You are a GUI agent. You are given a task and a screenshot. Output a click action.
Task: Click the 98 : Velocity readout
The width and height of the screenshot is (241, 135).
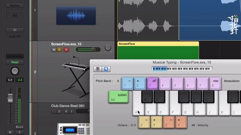(x=200, y=125)
